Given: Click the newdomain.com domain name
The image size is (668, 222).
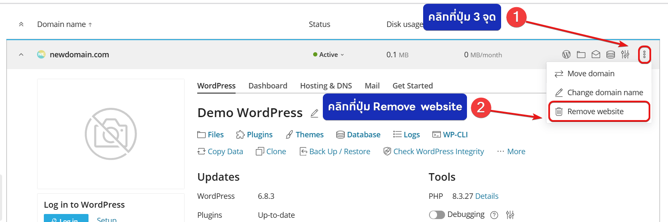Looking at the screenshot, I should point(79,55).
